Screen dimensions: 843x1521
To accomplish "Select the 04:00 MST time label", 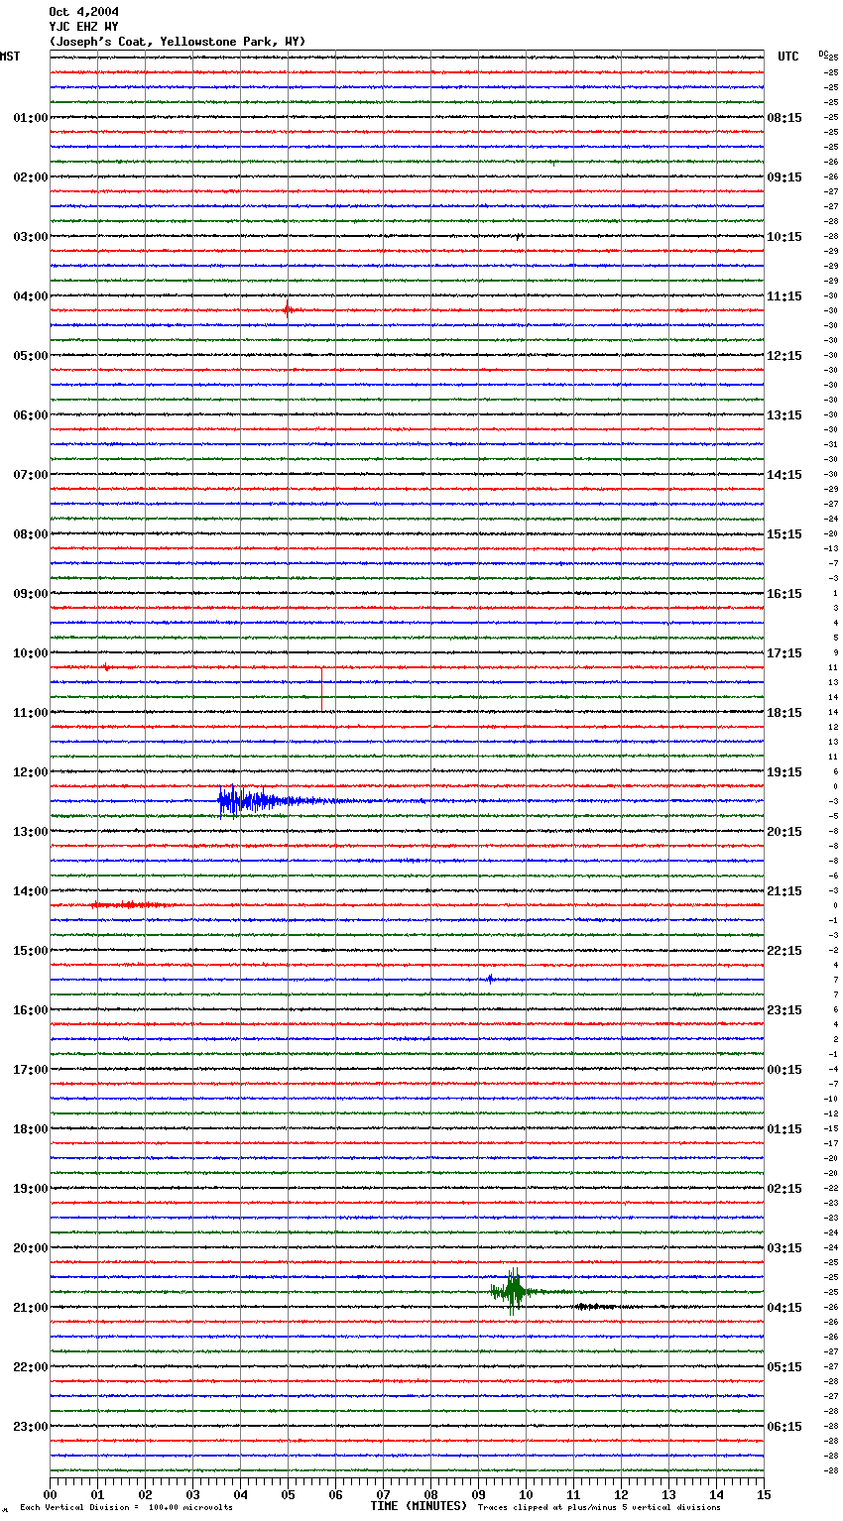I will [31, 296].
